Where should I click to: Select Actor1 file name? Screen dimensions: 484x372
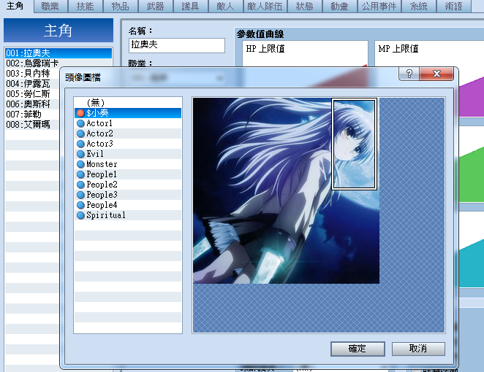(x=99, y=123)
